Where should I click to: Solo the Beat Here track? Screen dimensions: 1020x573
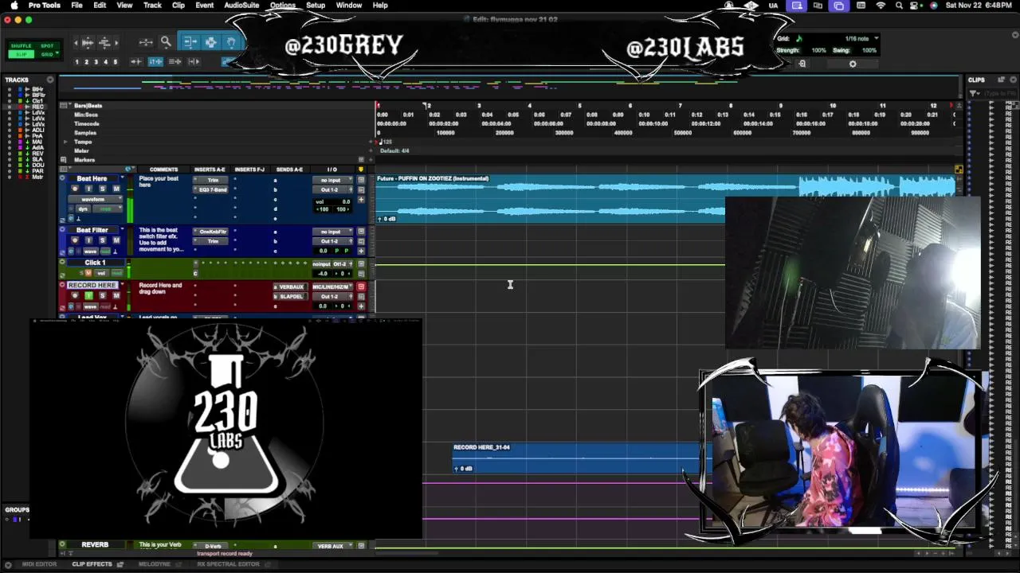coord(102,189)
